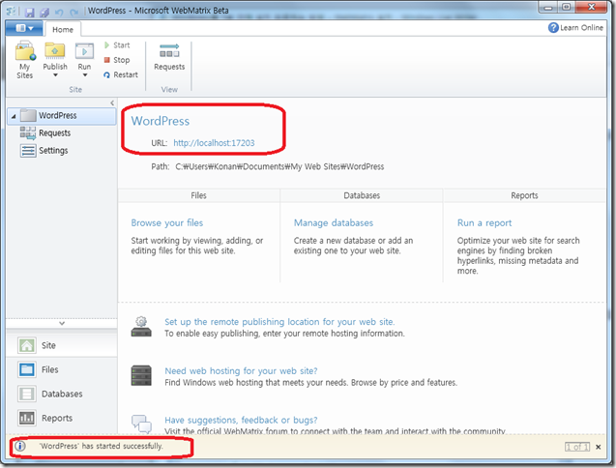The image size is (616, 468).
Task: Click the 'WordPress' has started successfully message
Action: [x=102, y=446]
